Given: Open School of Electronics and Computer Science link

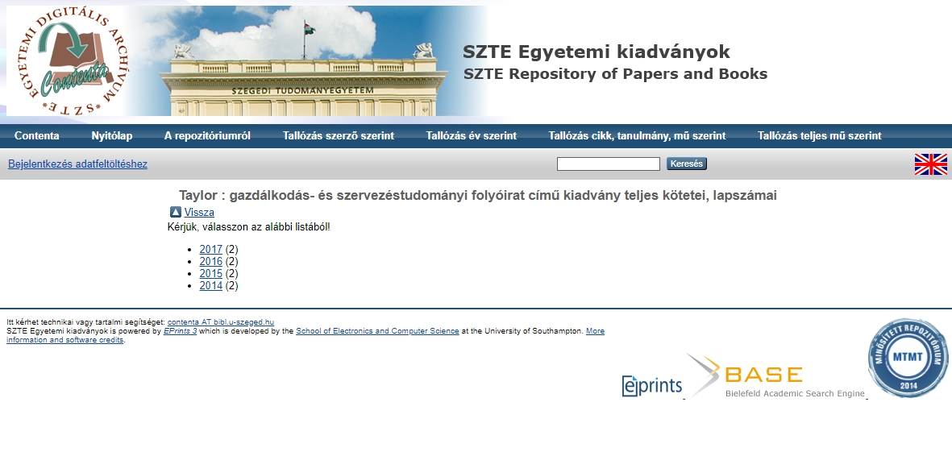Looking at the screenshot, I should pos(377,331).
